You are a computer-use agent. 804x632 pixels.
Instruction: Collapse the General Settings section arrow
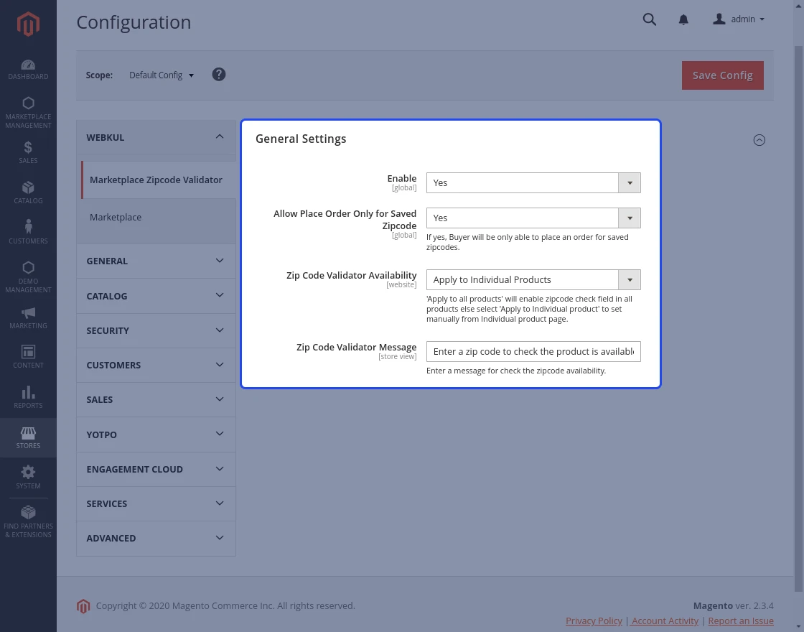point(759,140)
